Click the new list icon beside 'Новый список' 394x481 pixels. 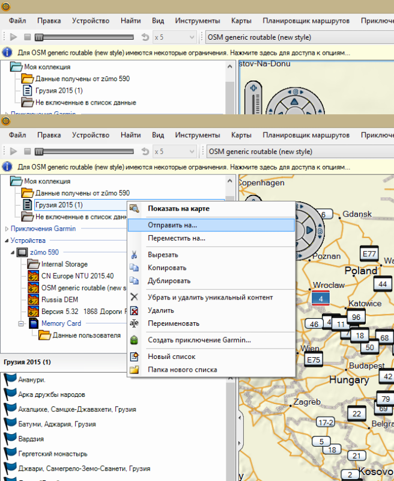[134, 357]
